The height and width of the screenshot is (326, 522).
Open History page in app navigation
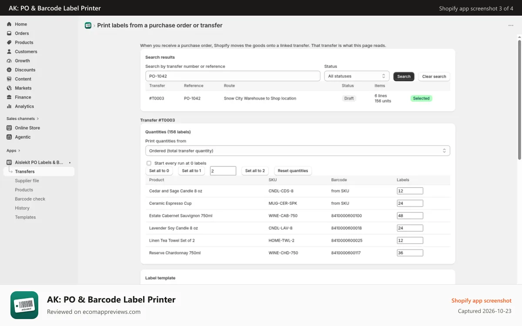tap(22, 208)
